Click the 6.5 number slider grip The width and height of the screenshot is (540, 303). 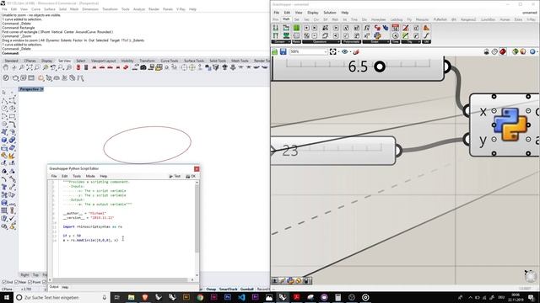(380, 66)
